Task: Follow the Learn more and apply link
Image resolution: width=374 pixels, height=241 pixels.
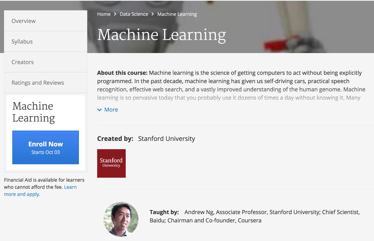Action: point(40,191)
